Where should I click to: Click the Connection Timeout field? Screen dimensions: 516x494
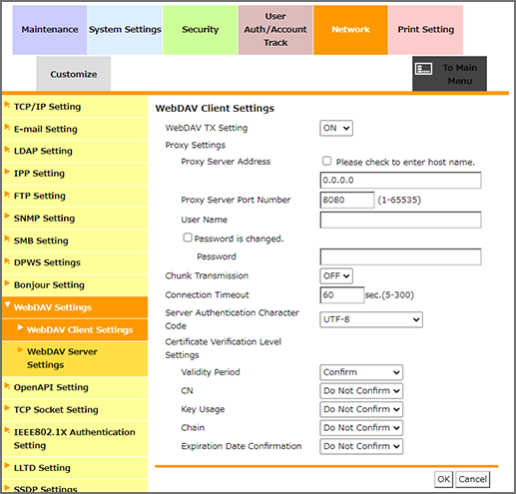pyautogui.click(x=342, y=295)
